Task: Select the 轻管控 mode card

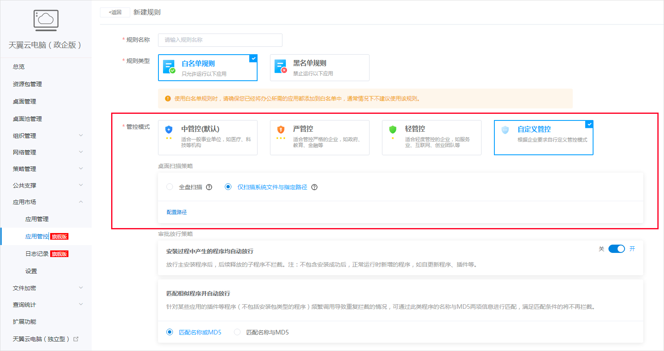Action: [432, 137]
